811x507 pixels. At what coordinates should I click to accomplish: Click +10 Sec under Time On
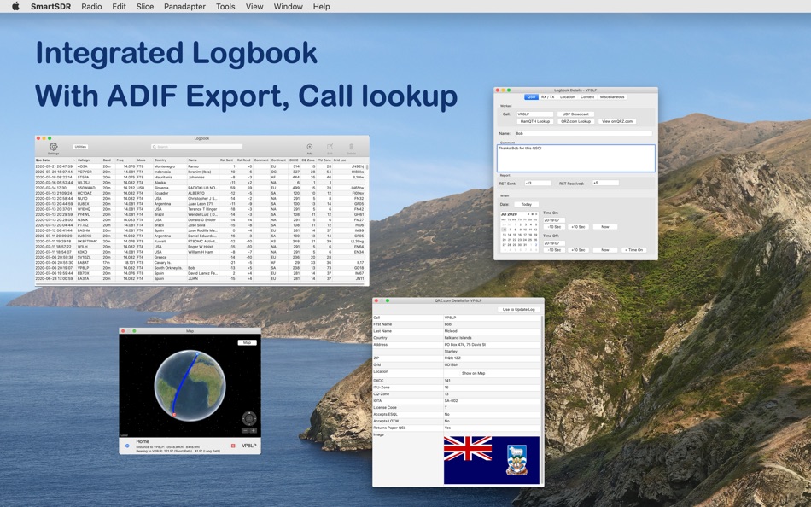(578, 226)
